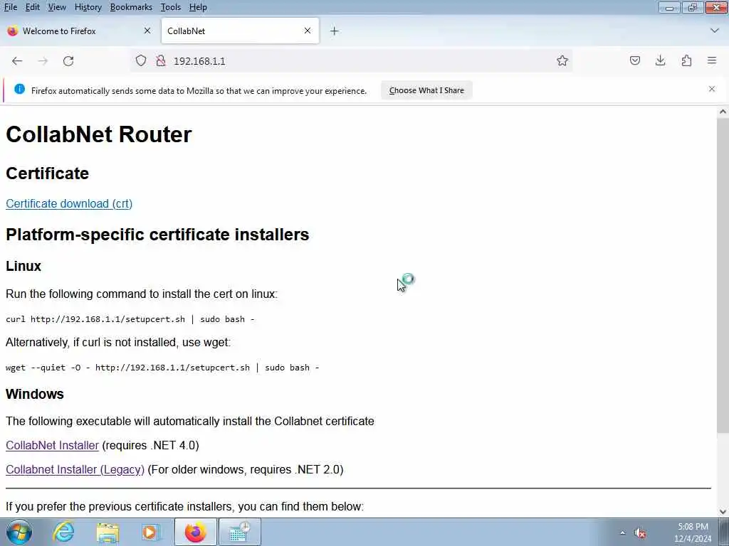Open the Firefox hamburger menu
Screen dimensions: 729x546
click(712, 60)
